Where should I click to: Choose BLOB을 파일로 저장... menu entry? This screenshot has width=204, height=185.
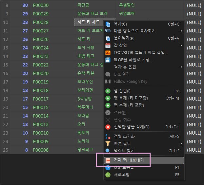click(x=144, y=60)
